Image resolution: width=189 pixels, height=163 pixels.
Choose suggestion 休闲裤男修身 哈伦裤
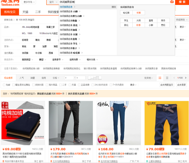[88, 53]
